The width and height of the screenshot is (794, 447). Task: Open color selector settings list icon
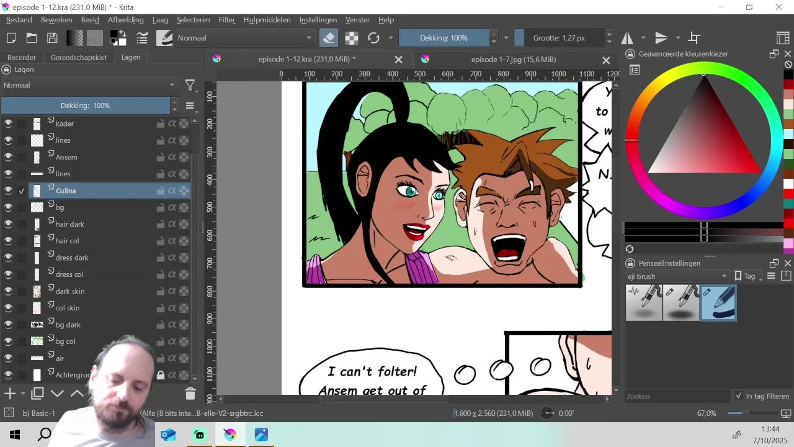click(x=635, y=70)
